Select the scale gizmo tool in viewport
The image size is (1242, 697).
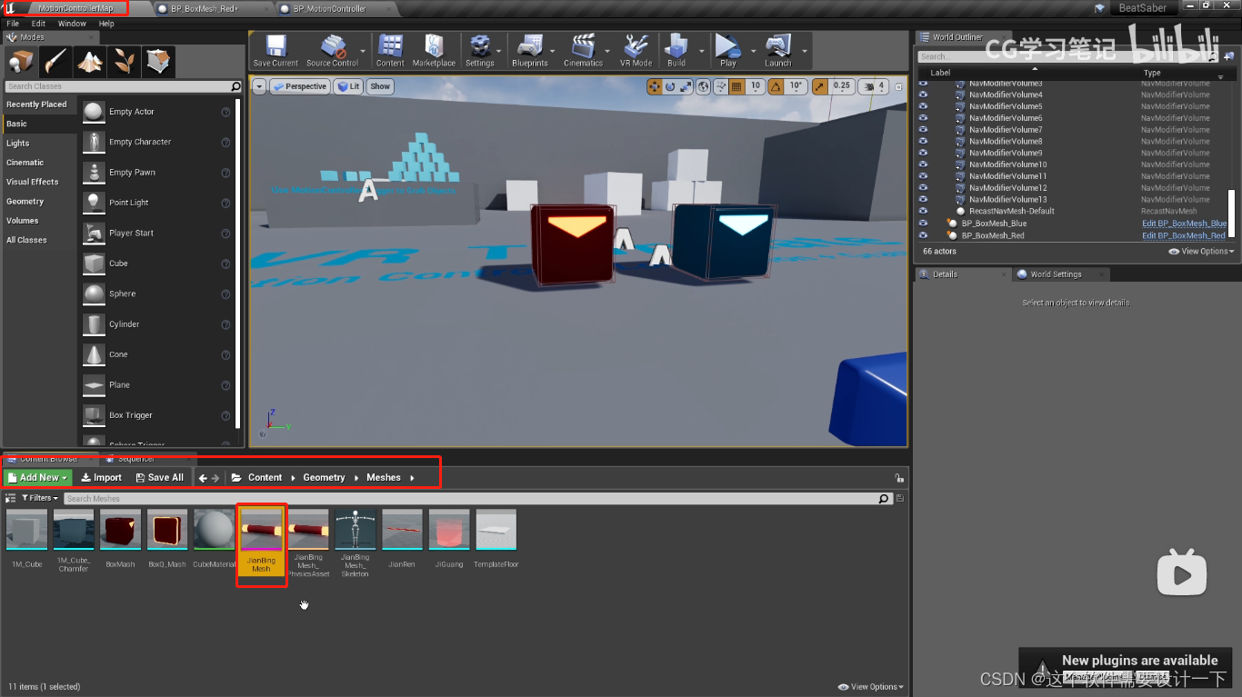(x=686, y=86)
